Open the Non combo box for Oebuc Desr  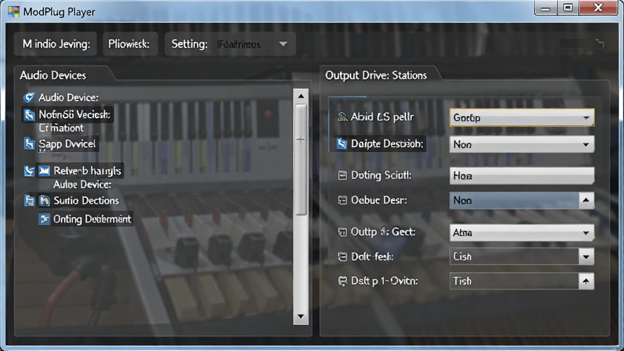(522, 200)
